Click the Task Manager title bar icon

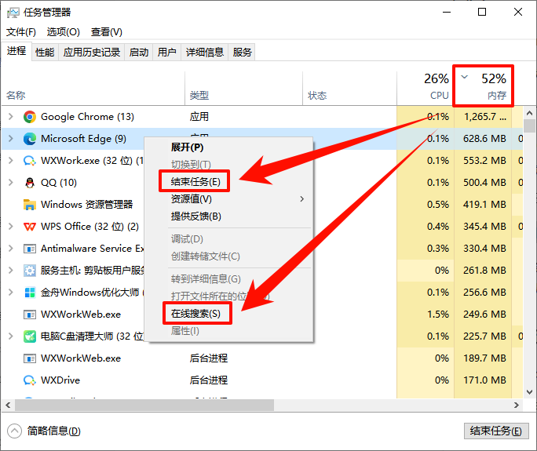(x=13, y=13)
